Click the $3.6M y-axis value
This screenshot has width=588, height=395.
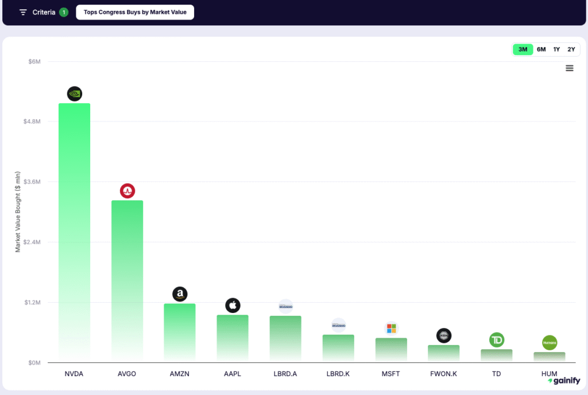point(32,182)
